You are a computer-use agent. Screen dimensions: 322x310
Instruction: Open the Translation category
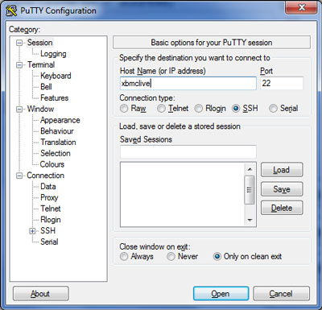pyautogui.click(x=58, y=143)
